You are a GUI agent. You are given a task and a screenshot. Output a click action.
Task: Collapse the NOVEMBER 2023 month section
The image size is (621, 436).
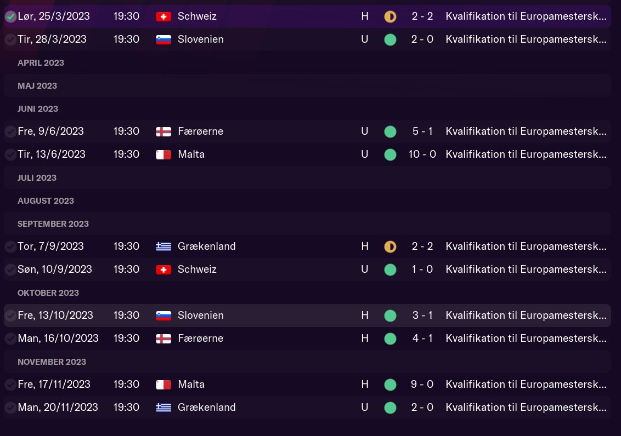52,362
